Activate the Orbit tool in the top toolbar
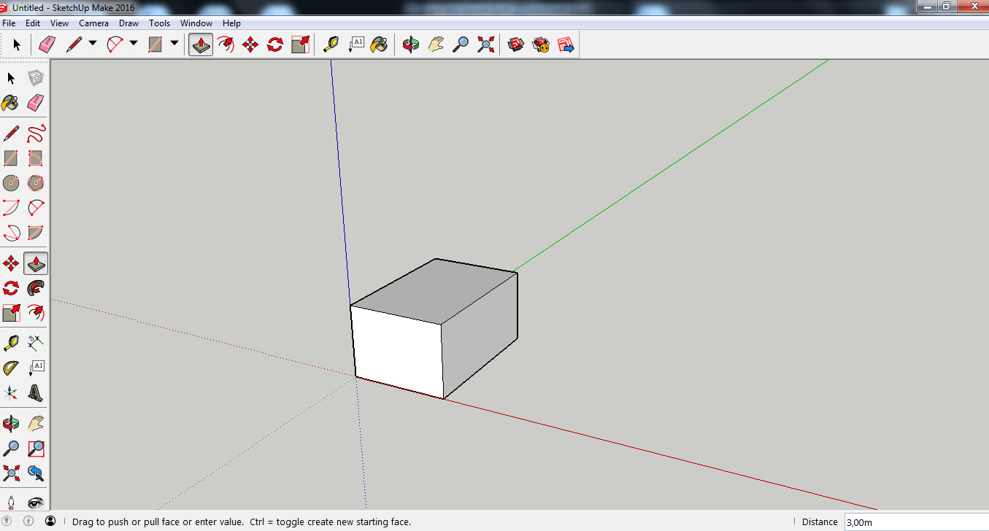 coord(411,44)
